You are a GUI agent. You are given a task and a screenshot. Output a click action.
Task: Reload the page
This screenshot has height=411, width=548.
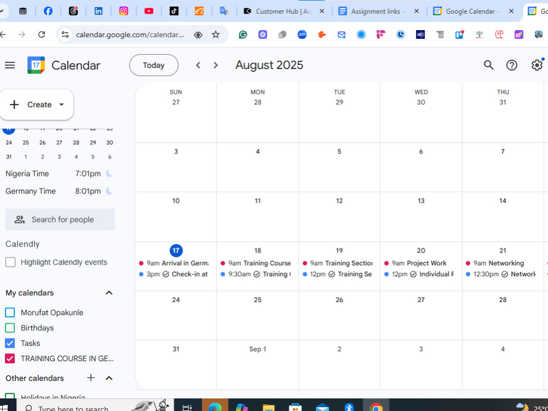pos(42,34)
